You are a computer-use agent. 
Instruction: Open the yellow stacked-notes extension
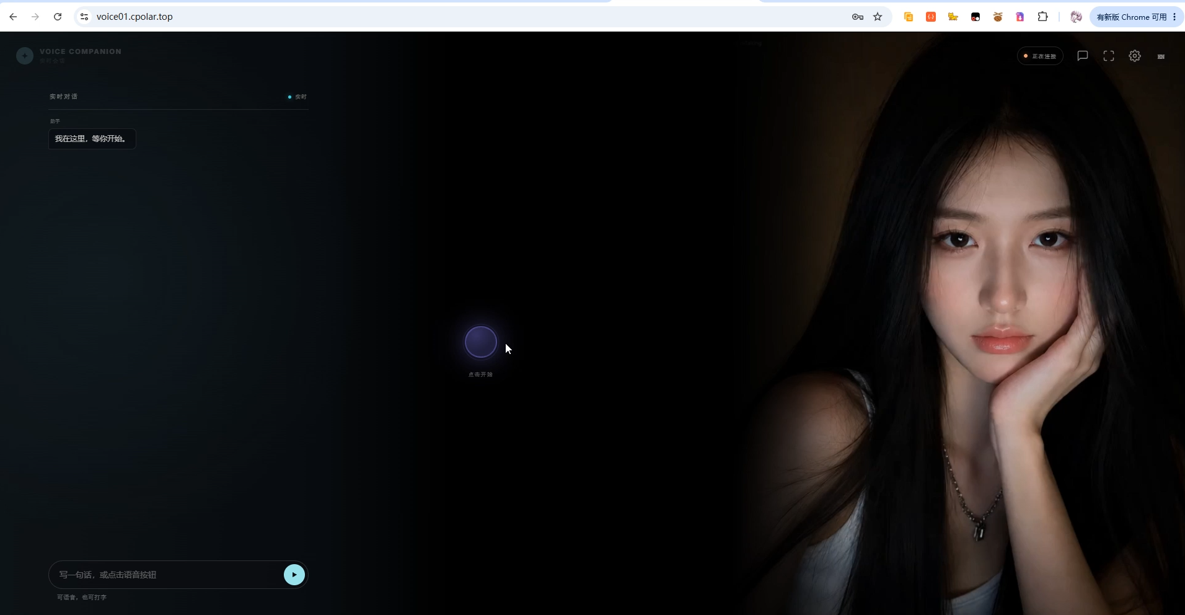[x=909, y=17]
